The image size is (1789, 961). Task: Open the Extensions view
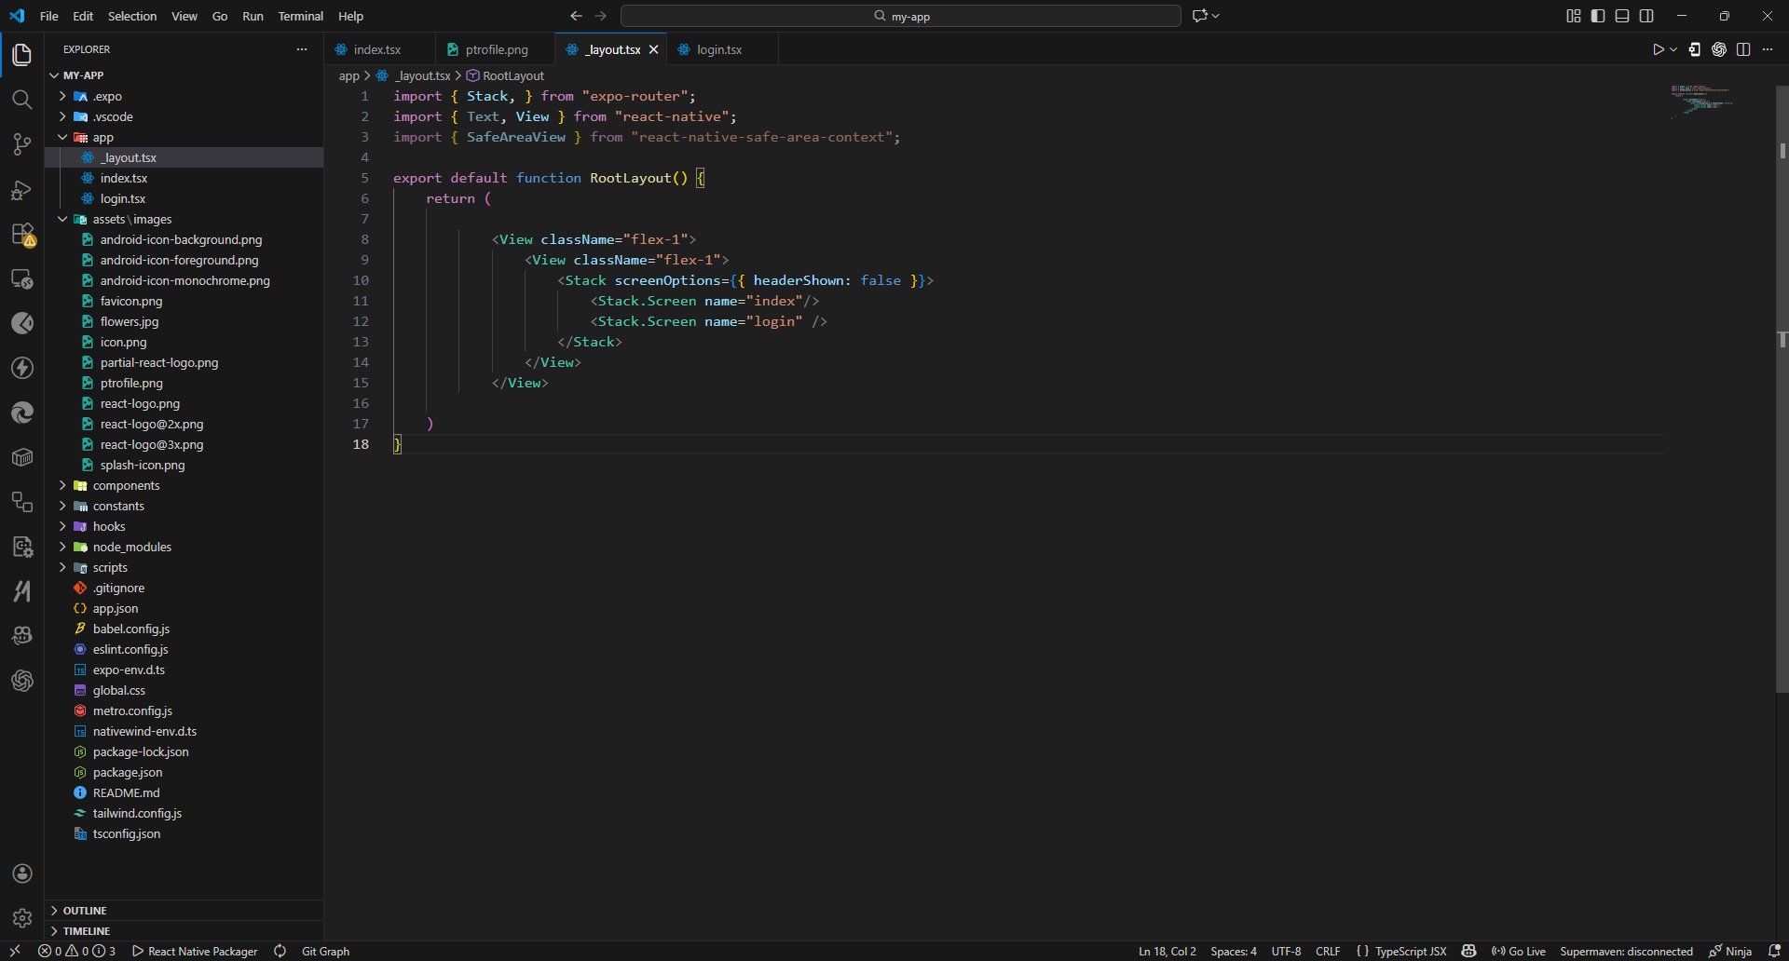(22, 235)
